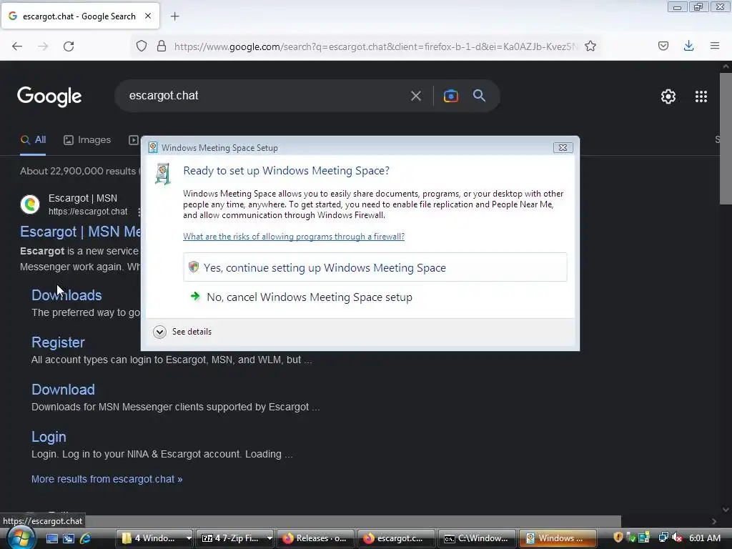This screenshot has width=732, height=549.
Task: Click the Firefox address bar URL
Action: pos(375,46)
